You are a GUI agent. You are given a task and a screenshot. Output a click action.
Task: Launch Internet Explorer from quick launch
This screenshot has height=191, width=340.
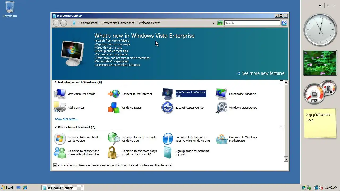coord(25,188)
